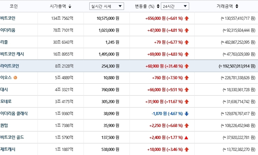Image resolution: width=258 pixels, height=155 pixels.
Task: Click the 192,507,013,914 원 trade volume
Action: click(x=237, y=66)
